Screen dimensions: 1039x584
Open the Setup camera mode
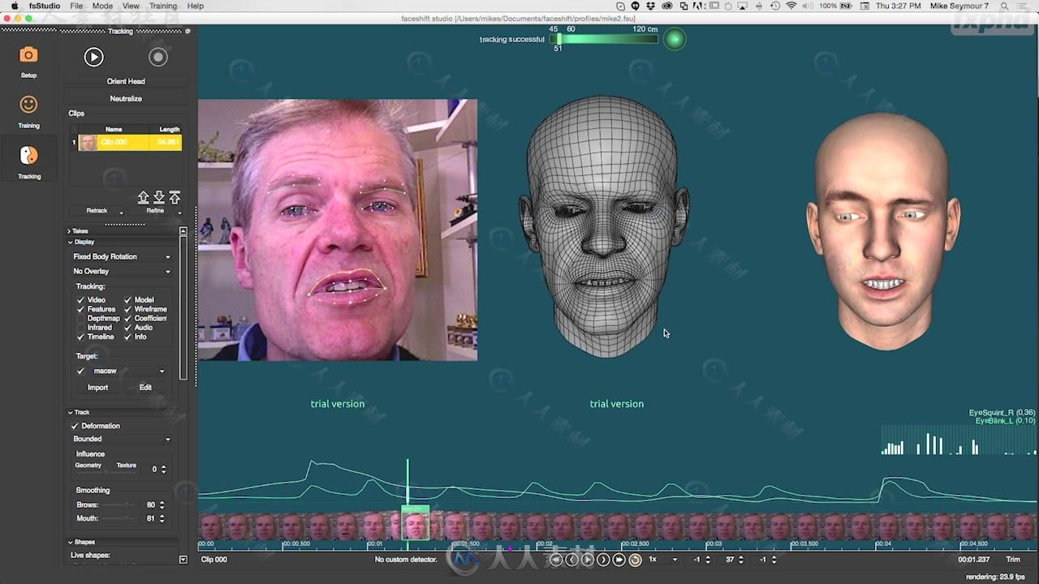point(28,55)
